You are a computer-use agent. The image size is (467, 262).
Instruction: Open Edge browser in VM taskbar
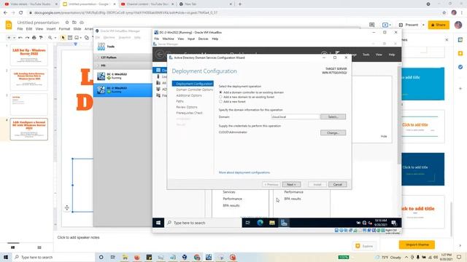pyautogui.click(x=260, y=223)
